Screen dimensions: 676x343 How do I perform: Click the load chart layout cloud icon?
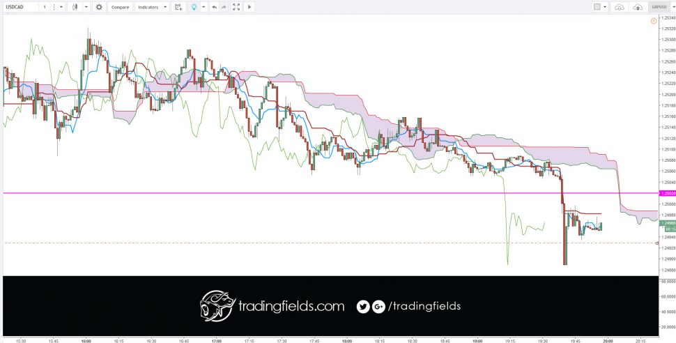(x=619, y=7)
